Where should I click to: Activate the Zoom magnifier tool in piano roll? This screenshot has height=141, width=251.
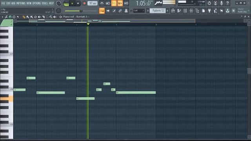pos(51,17)
